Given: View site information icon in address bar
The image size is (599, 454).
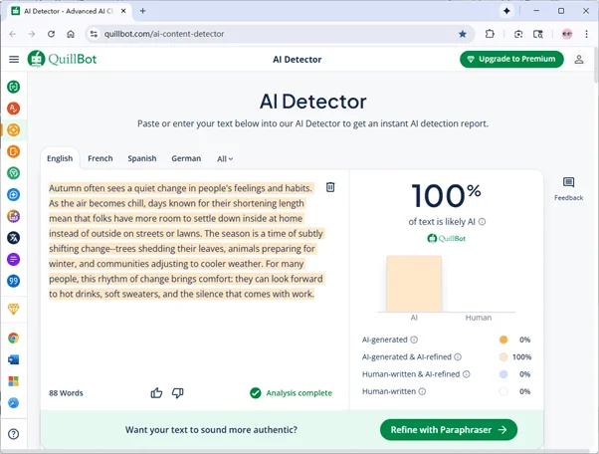Looking at the screenshot, I should tap(94, 34).
